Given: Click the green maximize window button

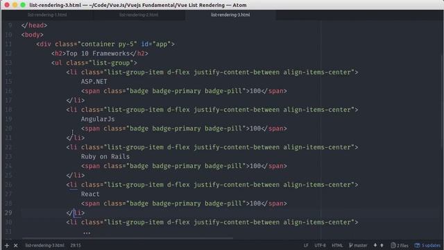Looking at the screenshot, I should point(23,5).
